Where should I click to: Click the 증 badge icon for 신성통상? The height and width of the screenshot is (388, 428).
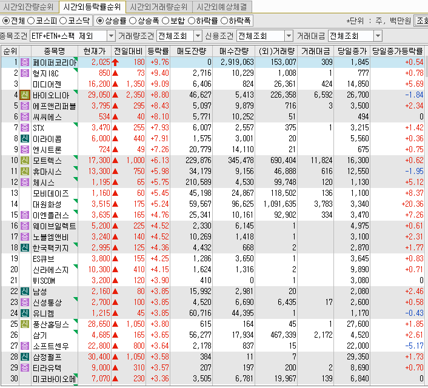[x=25, y=303]
